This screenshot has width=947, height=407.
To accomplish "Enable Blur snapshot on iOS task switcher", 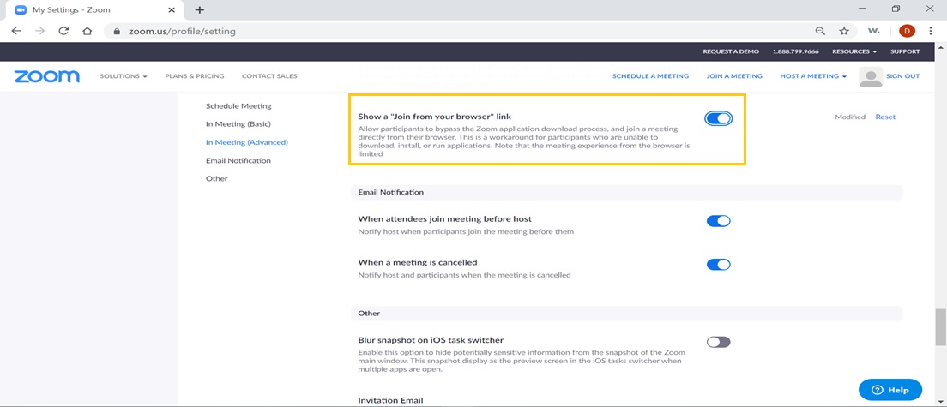I will [718, 342].
